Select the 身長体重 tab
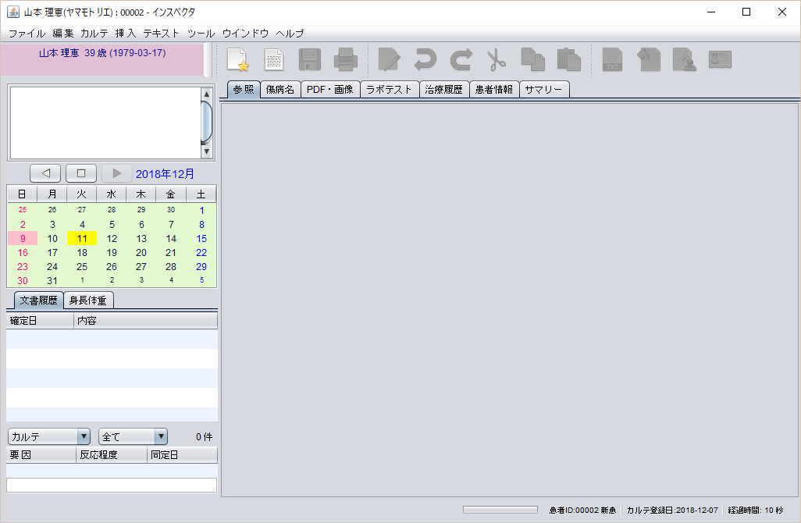 (88, 301)
